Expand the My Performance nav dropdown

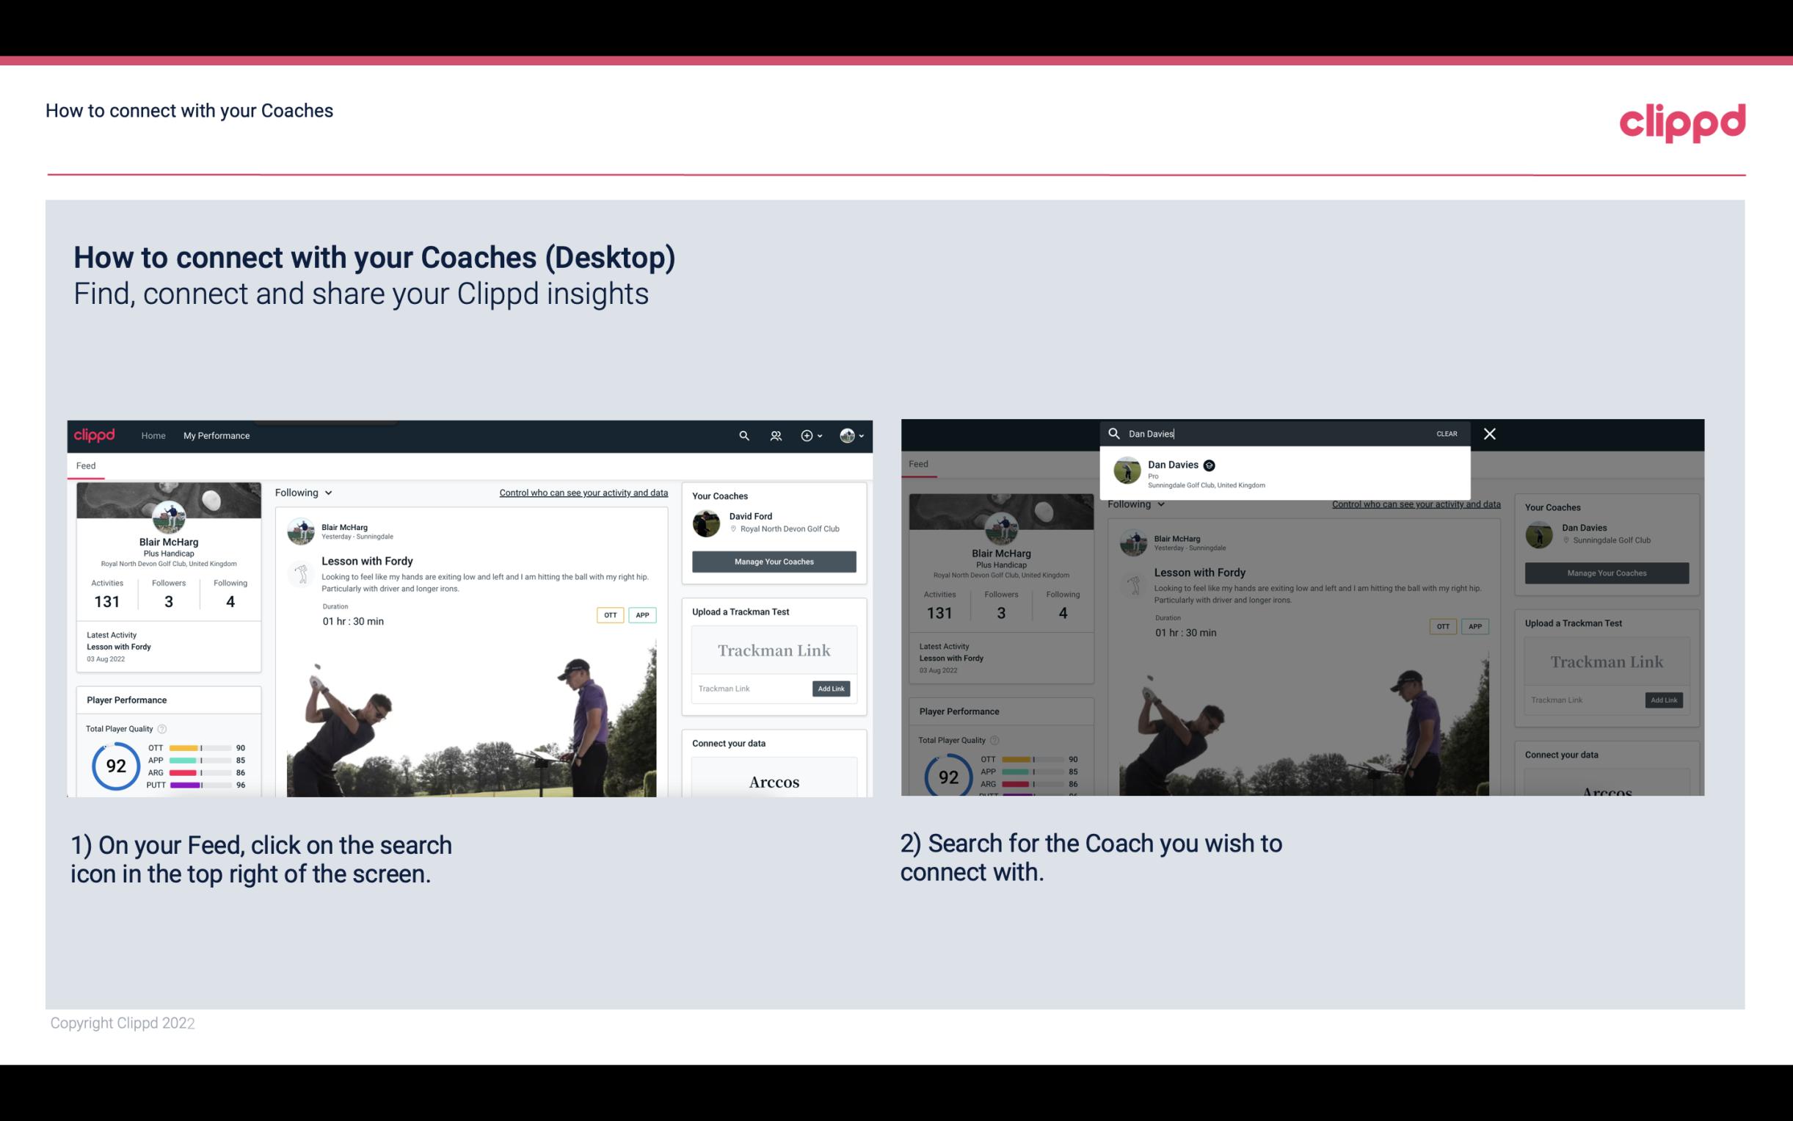coord(216,435)
